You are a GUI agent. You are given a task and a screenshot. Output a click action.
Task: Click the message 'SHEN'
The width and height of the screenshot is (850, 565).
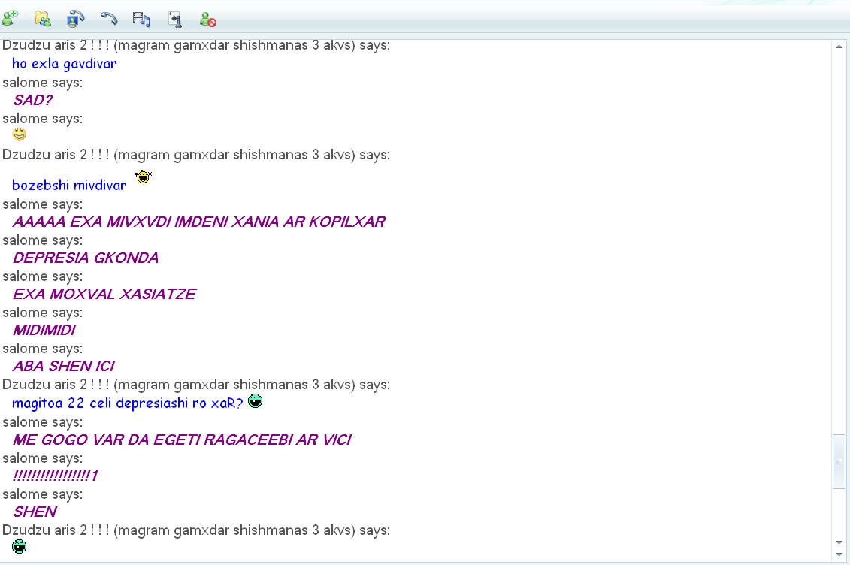35,512
